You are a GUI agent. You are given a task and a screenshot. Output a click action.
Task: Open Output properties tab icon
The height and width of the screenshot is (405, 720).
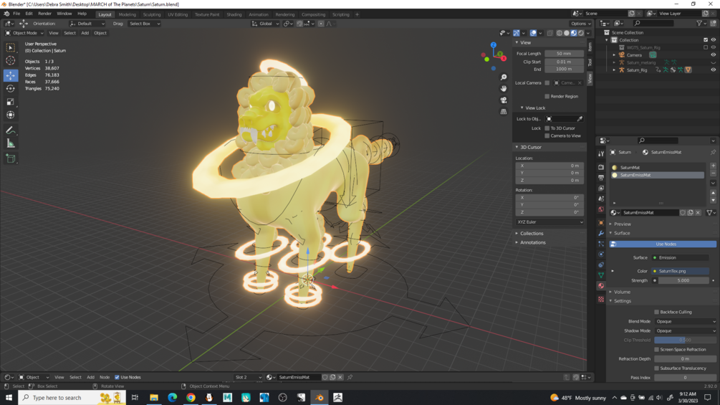click(601, 178)
